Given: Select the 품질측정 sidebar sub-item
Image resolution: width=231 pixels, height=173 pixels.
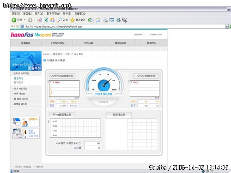Looking at the screenshot, I should coord(18,78).
